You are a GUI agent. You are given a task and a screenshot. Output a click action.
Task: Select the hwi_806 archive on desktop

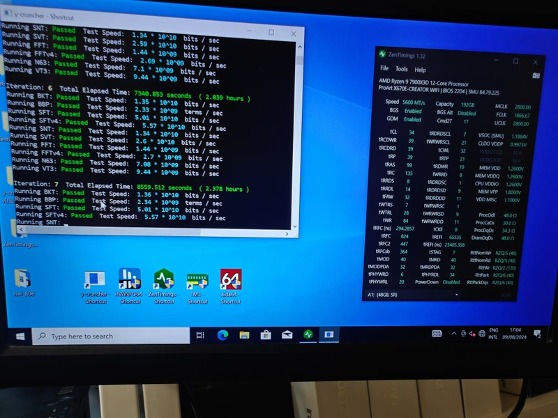pyautogui.click(x=23, y=283)
